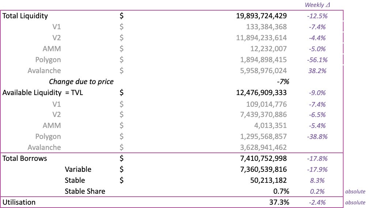Select the Avalanche value 3,628,941,462
The width and height of the screenshot is (371, 208).
tap(264, 147)
